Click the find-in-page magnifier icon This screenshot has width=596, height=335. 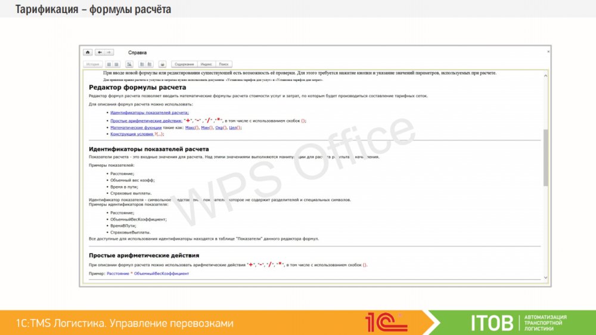[x=129, y=64]
